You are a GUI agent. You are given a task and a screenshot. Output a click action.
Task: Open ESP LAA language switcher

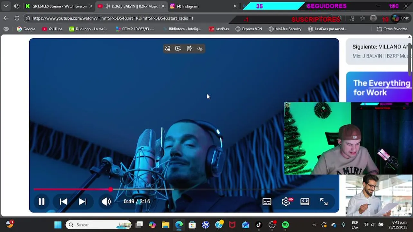(355, 225)
